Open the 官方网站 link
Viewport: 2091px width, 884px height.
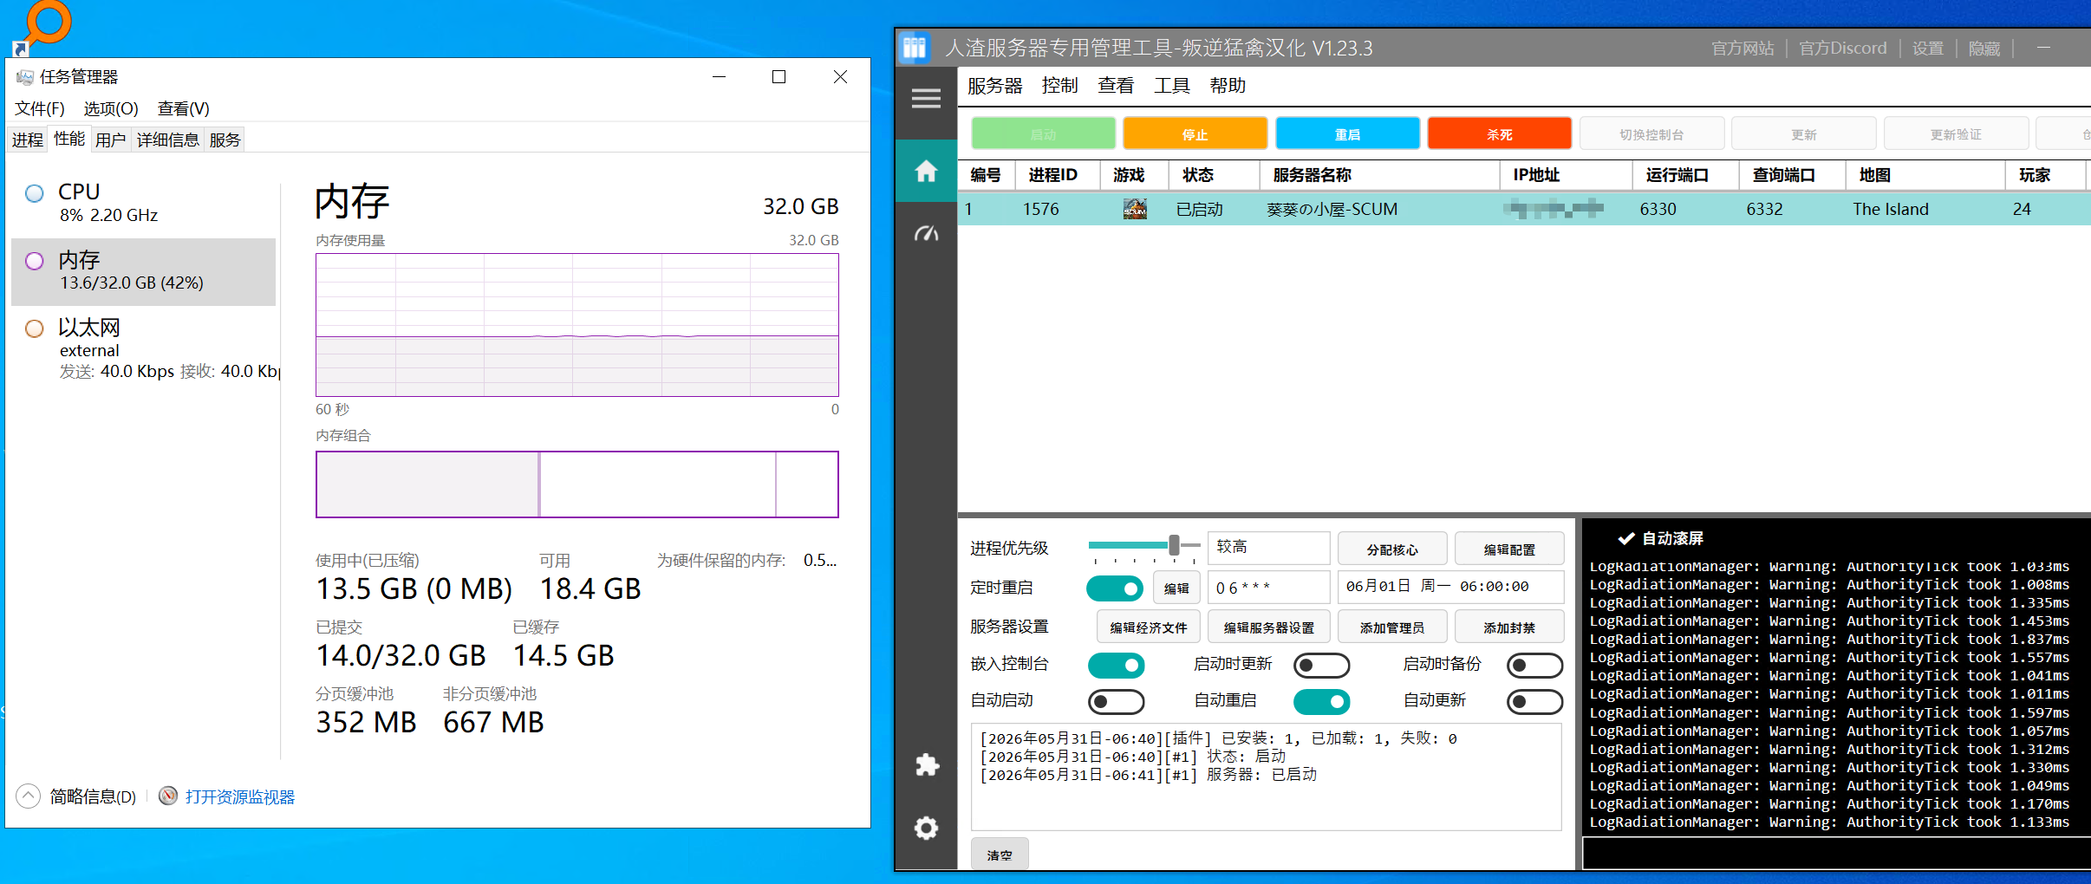click(1742, 49)
